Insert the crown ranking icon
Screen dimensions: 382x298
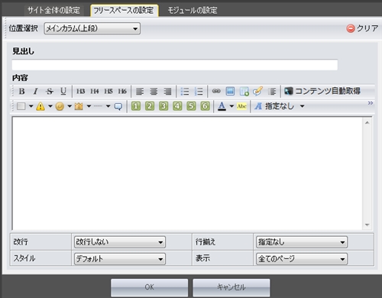tap(79, 106)
